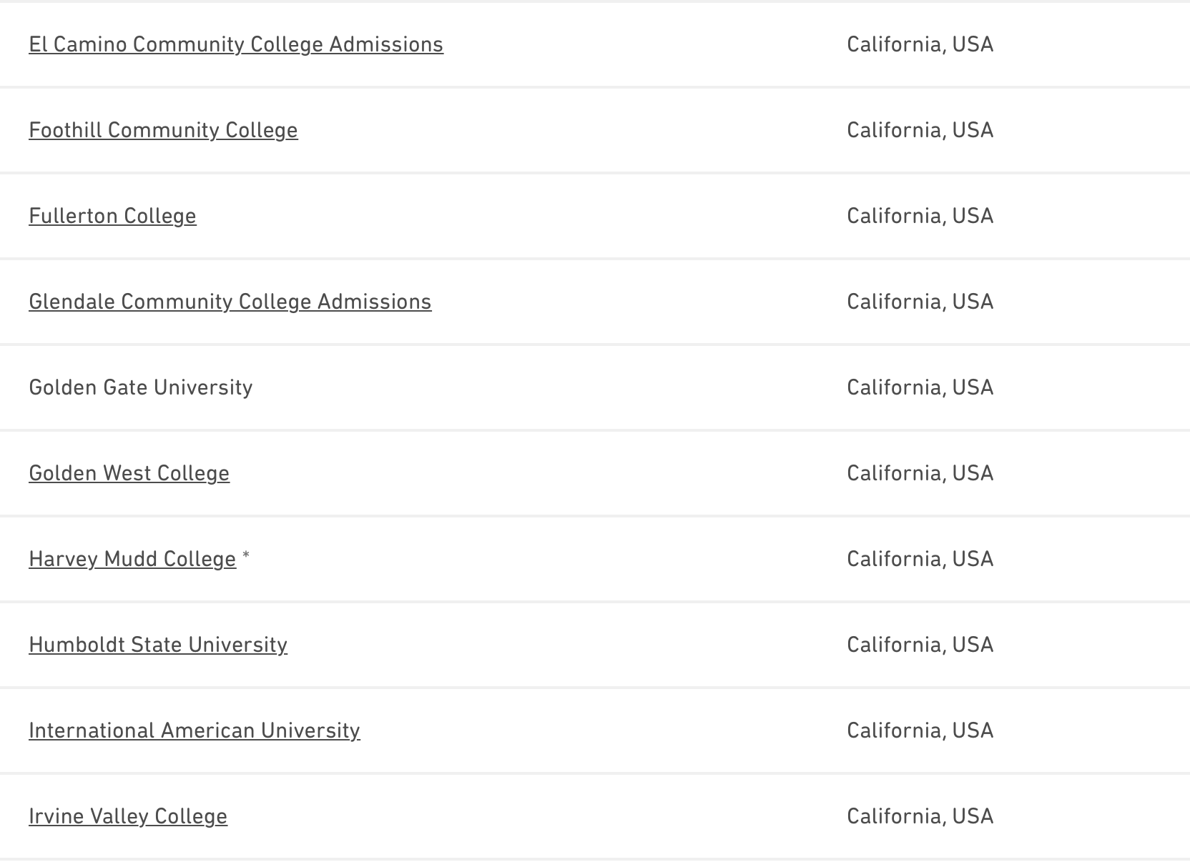This screenshot has width=1190, height=862.
Task: Select the Golden Gate University row text
Action: [140, 387]
